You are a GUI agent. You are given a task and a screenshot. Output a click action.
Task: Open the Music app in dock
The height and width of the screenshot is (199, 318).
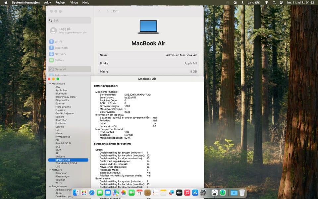pyautogui.click(x=187, y=193)
